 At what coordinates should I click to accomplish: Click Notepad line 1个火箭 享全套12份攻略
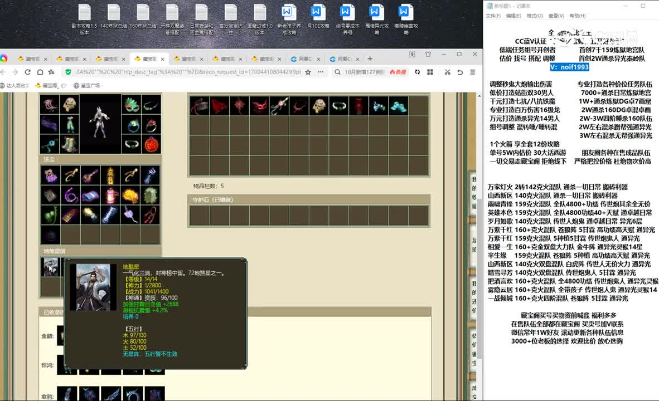point(525,144)
